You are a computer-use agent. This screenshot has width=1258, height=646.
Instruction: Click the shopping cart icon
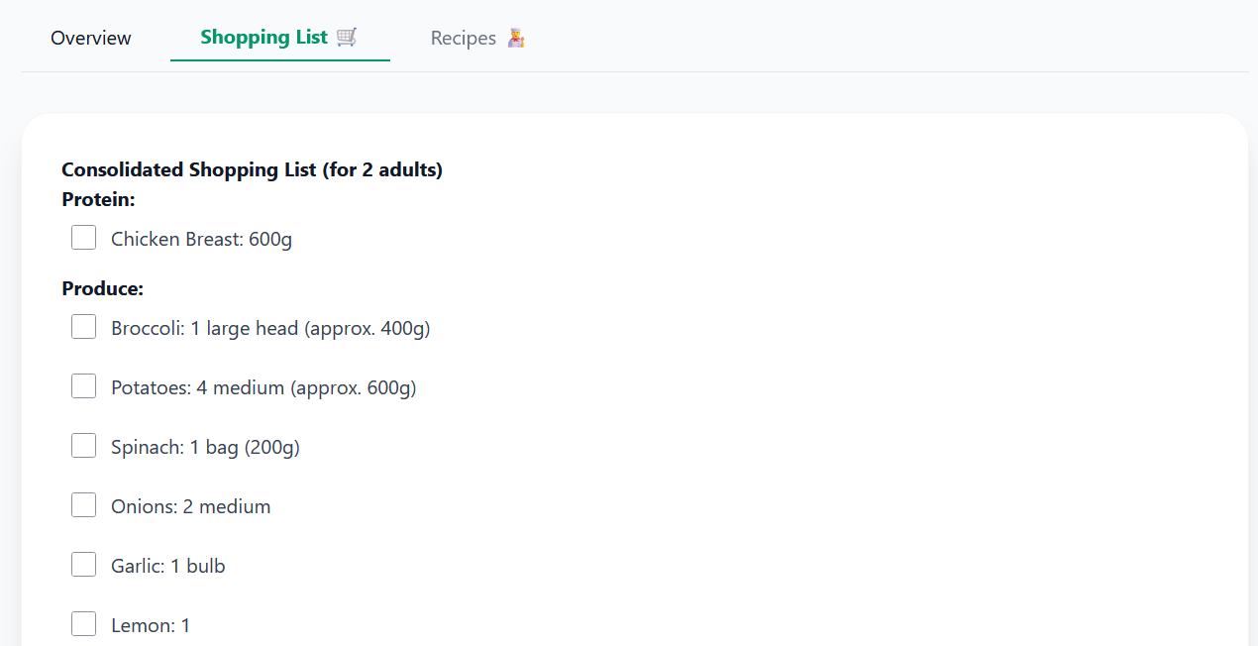click(x=347, y=38)
